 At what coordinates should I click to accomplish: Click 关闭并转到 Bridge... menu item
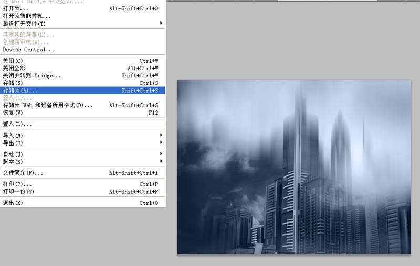pos(32,75)
